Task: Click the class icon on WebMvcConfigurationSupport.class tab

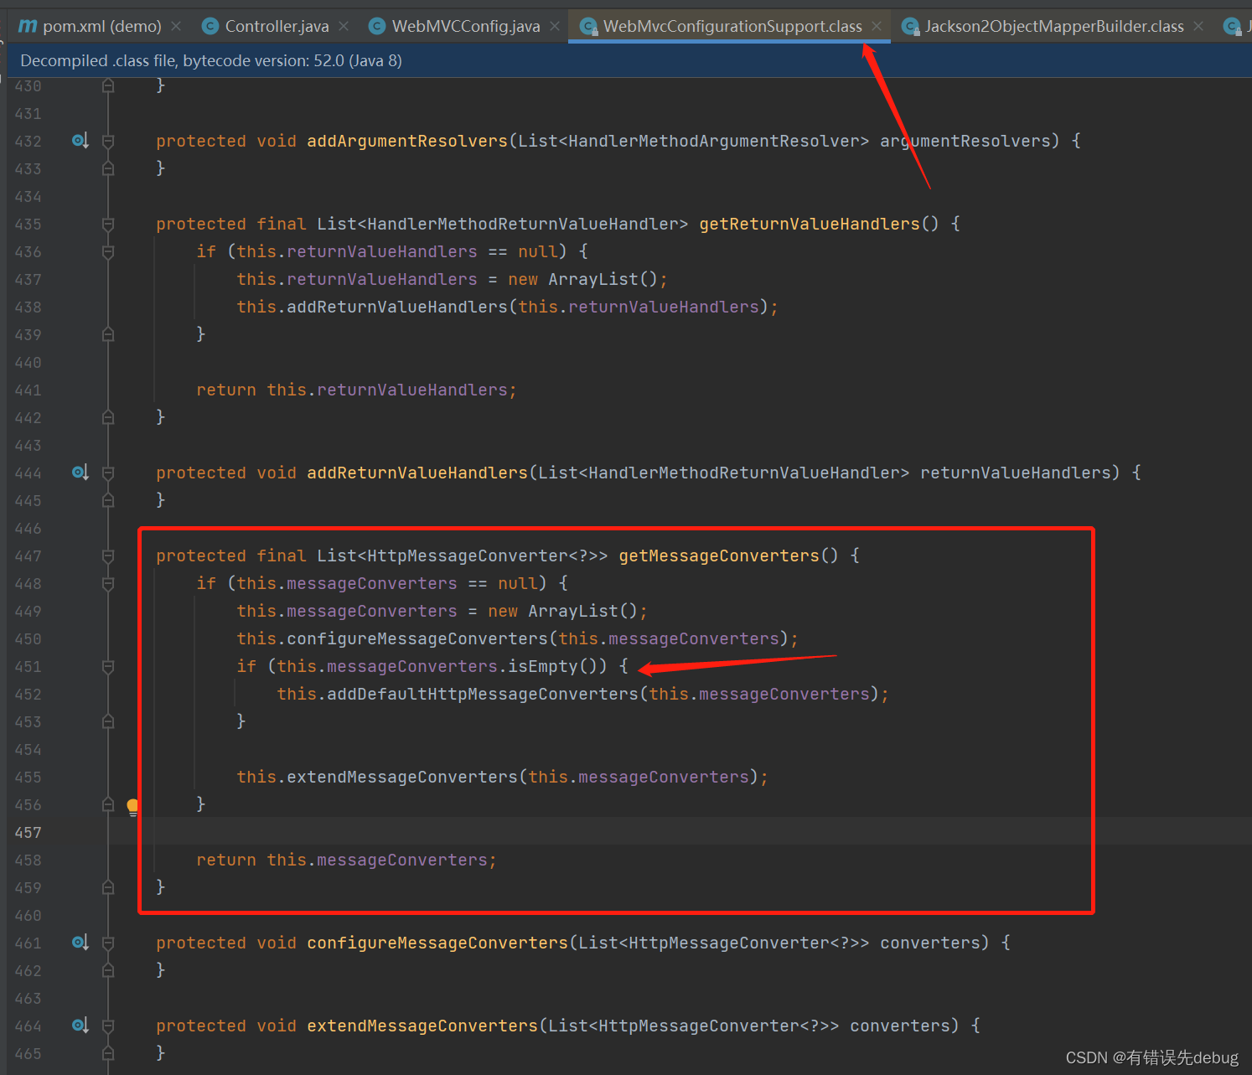Action: (x=588, y=26)
